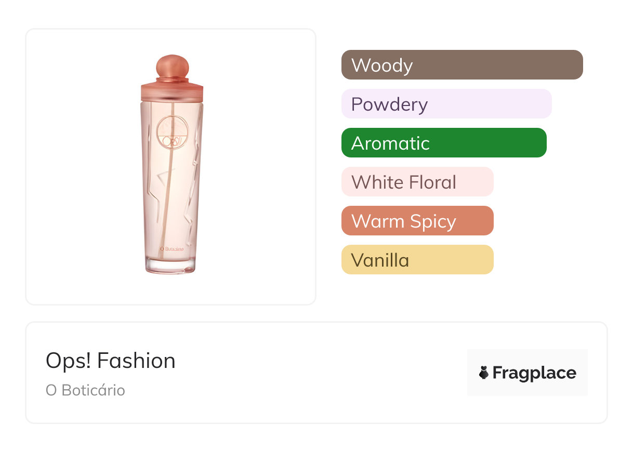Select the Powdery accord bar
633x449 pixels.
click(446, 104)
